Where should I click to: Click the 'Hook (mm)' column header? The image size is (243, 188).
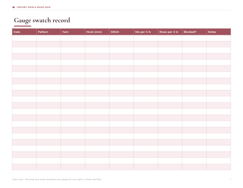[97, 32]
